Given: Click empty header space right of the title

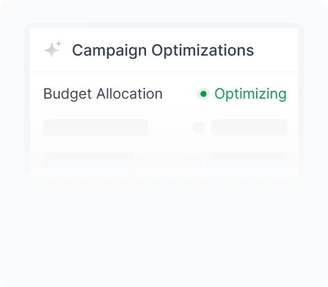Looking at the screenshot, I should click(x=276, y=50).
